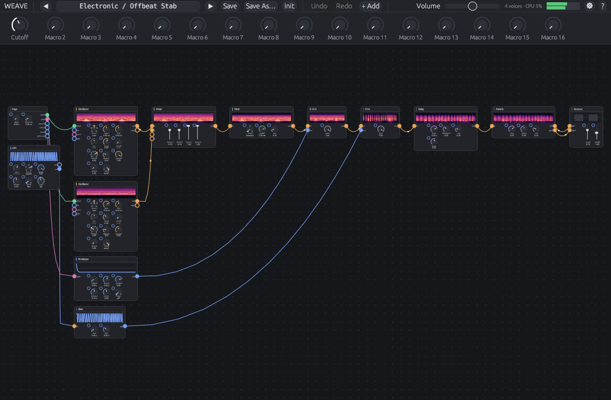Go to the next preset arrow
This screenshot has height=400, width=611.
pos(211,6)
